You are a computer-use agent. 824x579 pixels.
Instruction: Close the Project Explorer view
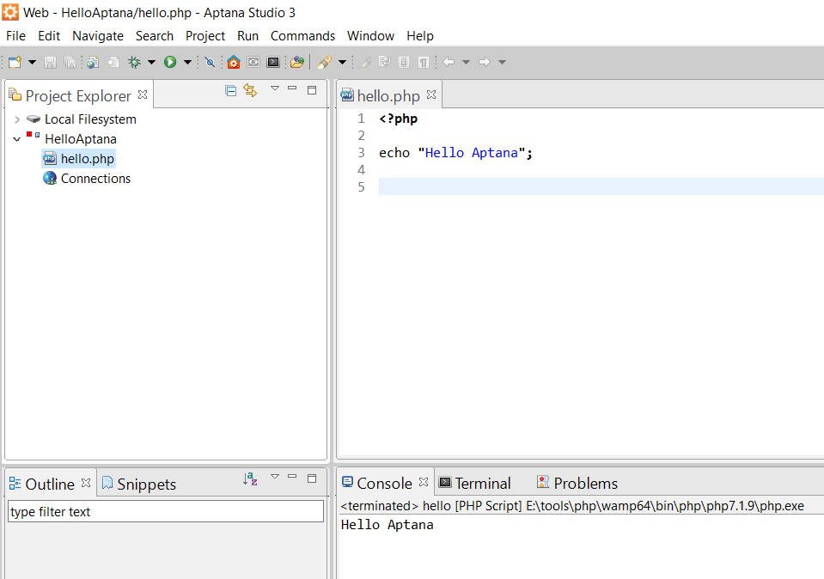(x=143, y=94)
